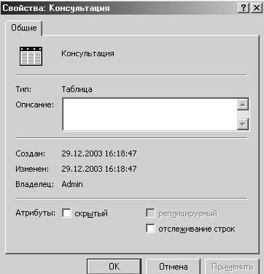The image size is (264, 274).
Task: Click the table icon beside Консультация
Action: (31, 56)
